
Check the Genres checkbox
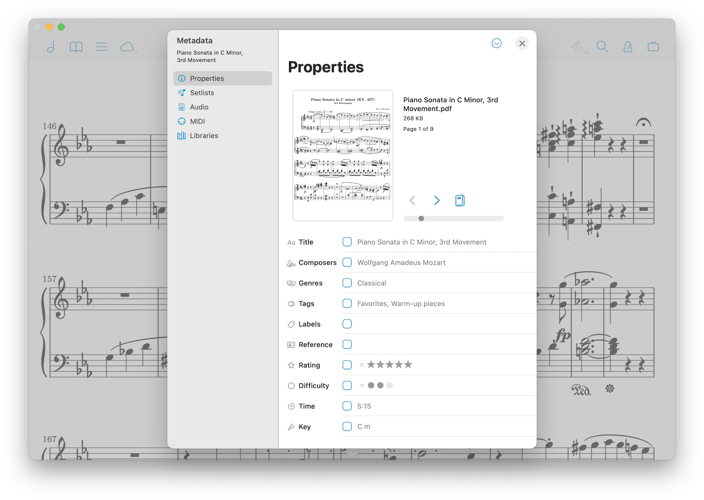click(347, 283)
